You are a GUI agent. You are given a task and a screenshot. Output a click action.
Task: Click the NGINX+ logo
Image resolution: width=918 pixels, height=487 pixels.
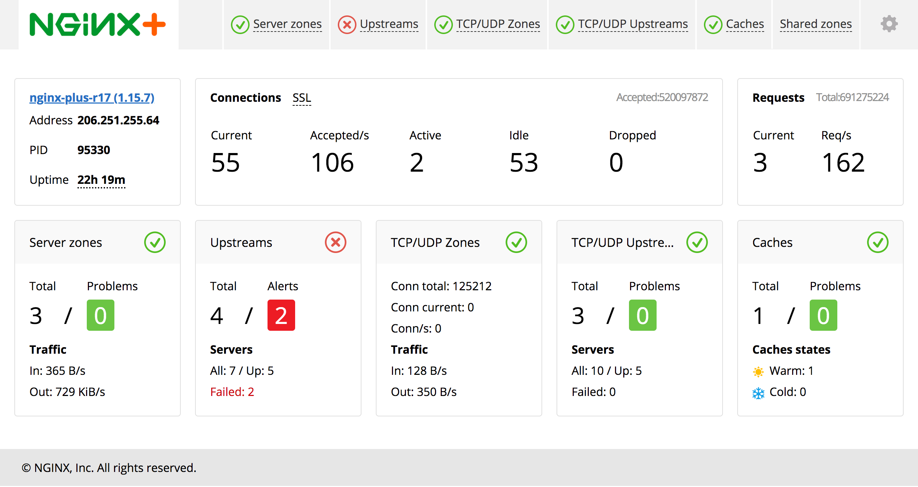(98, 24)
